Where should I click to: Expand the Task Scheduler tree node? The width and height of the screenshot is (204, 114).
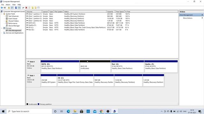tap(4, 16)
